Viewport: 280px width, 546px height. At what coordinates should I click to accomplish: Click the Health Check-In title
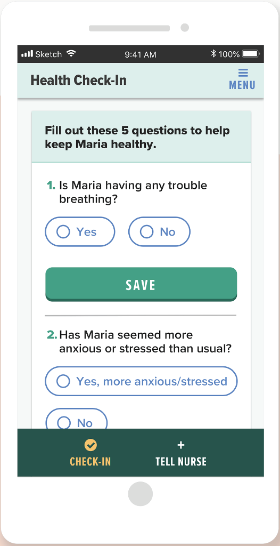point(79,81)
